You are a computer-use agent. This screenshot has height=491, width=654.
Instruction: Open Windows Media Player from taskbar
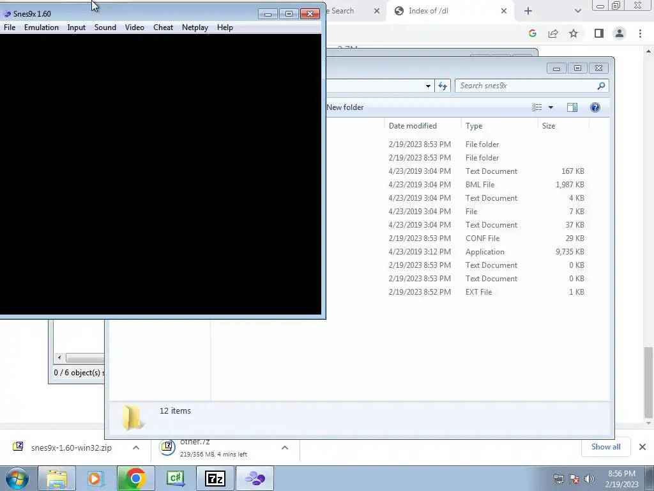95,478
